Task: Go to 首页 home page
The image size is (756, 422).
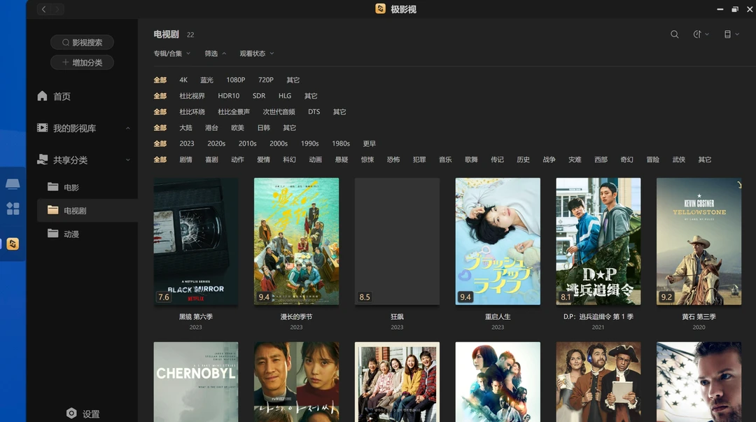Action: click(x=54, y=96)
